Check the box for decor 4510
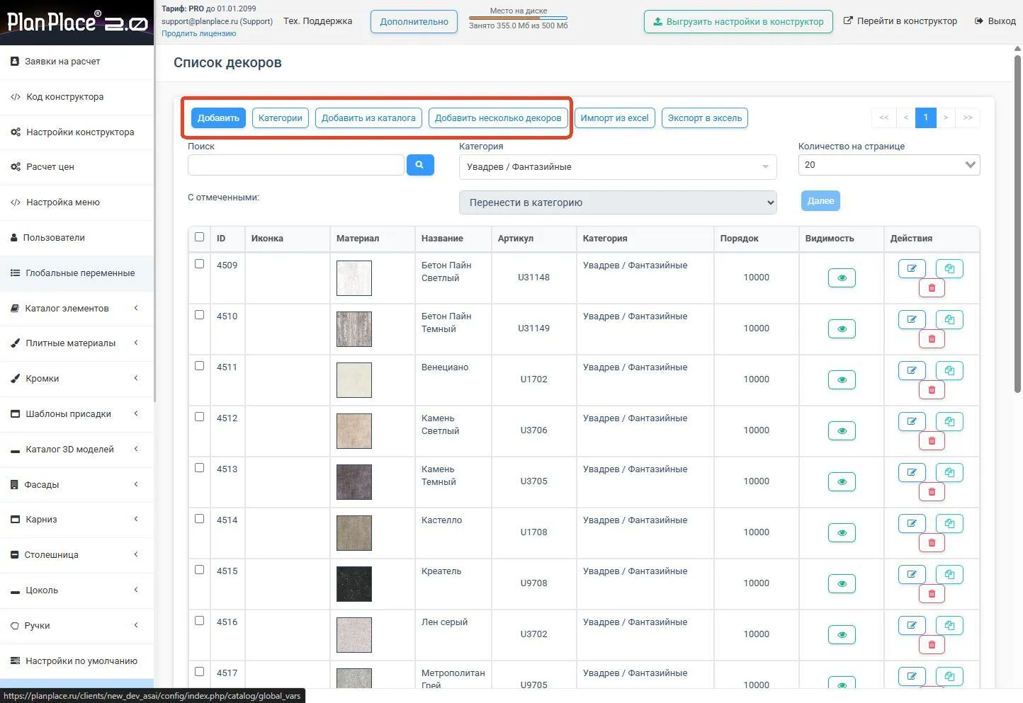1023x703 pixels. (199, 315)
